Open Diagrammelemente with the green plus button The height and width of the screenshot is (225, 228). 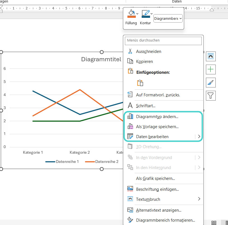pyautogui.click(x=211, y=69)
